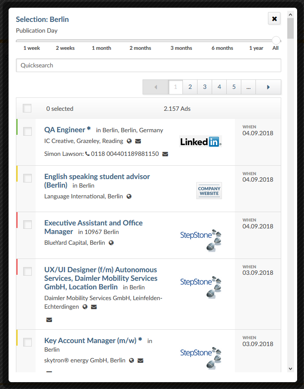Go to results page 2

point(190,87)
